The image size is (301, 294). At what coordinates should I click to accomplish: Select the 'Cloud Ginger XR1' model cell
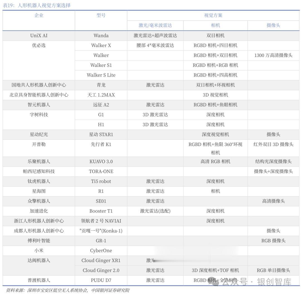point(101,260)
